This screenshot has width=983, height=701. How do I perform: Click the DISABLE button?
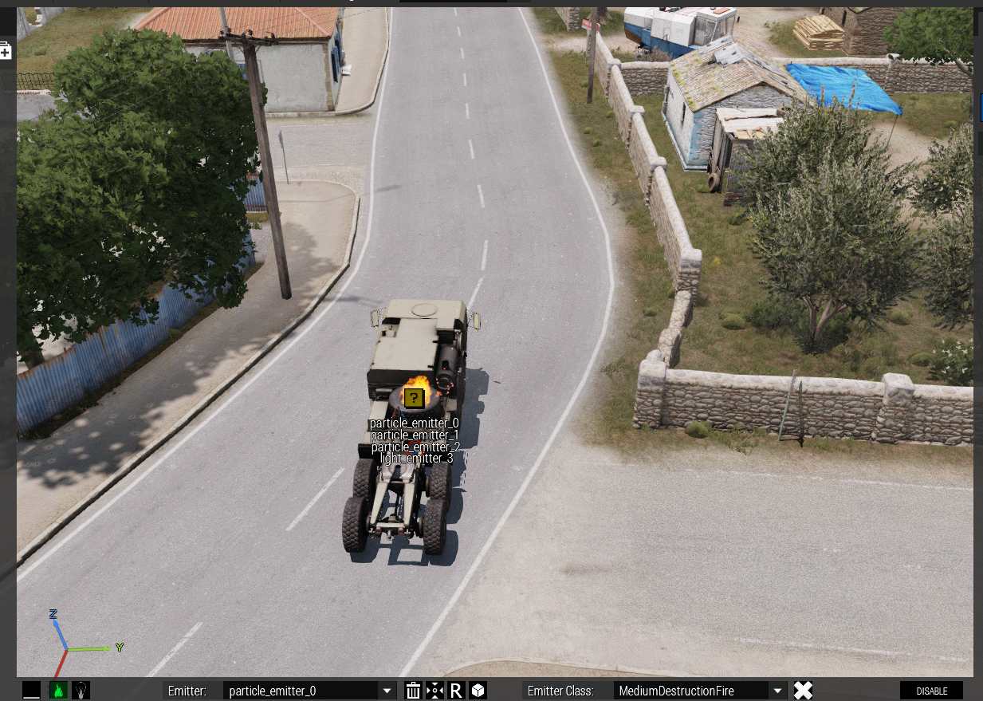[931, 691]
